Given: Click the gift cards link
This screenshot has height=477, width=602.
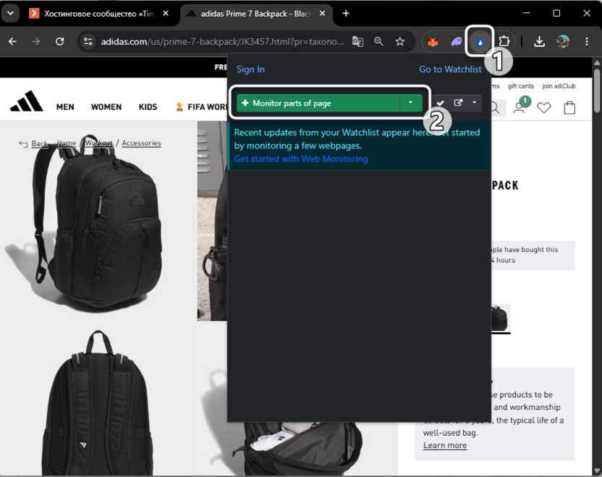Looking at the screenshot, I should click(x=521, y=86).
